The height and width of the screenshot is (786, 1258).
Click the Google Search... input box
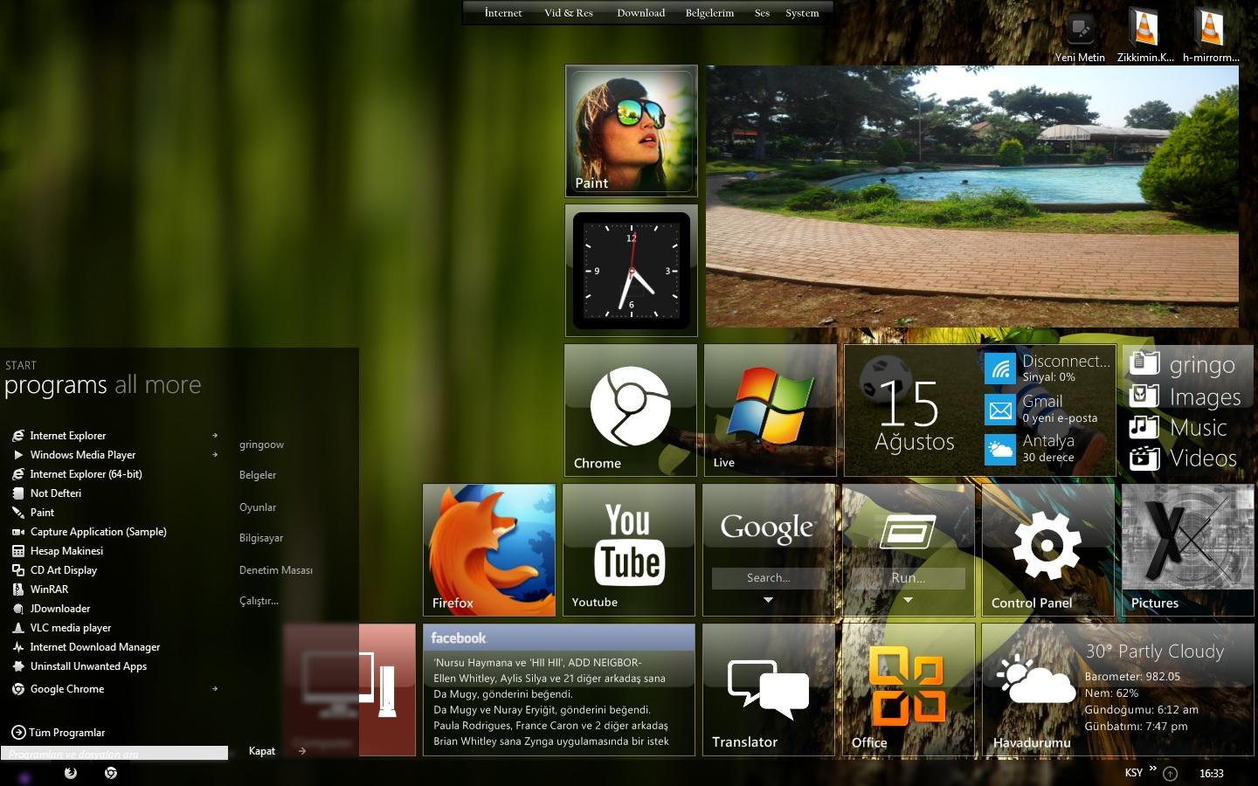click(768, 578)
